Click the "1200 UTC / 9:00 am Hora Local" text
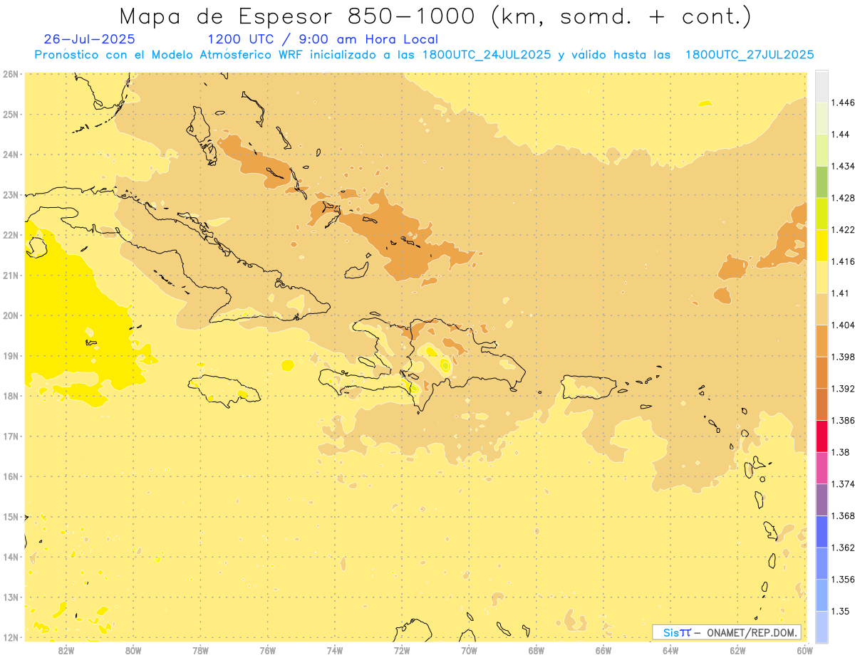This screenshot has height=660, width=855. [323, 39]
